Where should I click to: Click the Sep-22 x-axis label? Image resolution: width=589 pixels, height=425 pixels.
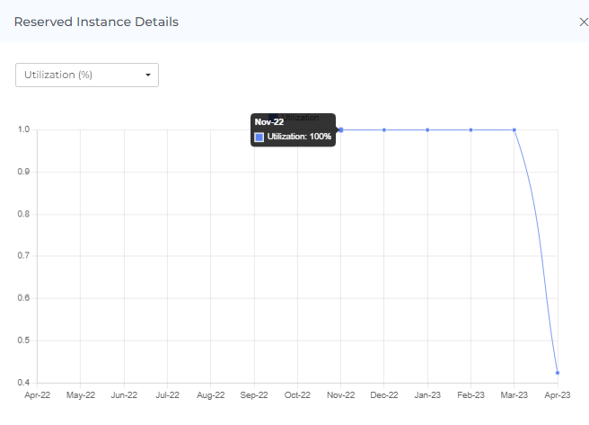click(254, 394)
